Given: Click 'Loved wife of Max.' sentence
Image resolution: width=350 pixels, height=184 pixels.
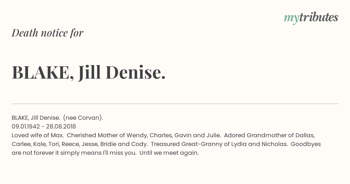Looking at the screenshot, I should click(38, 135).
